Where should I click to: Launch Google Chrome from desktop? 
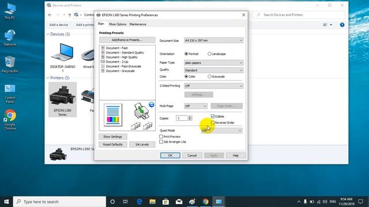coord(10,120)
